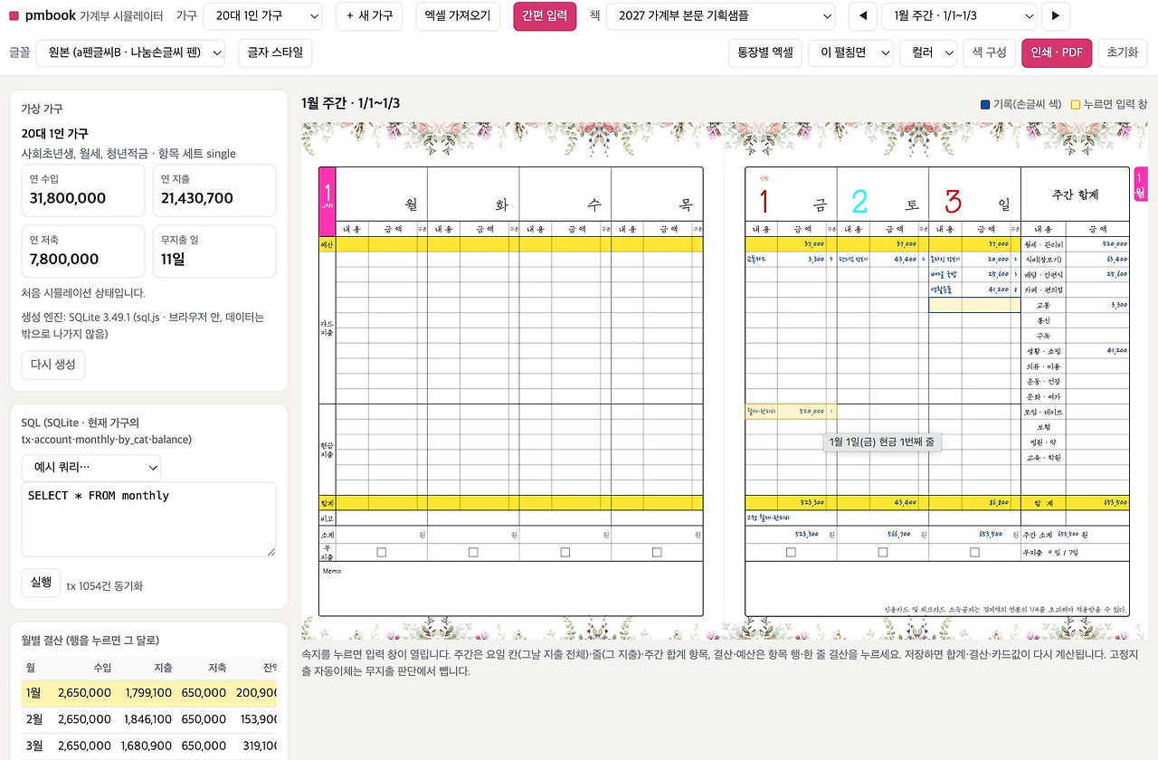Select the 2월 row in 월별 결산 table
1158x760 pixels.
click(148, 719)
